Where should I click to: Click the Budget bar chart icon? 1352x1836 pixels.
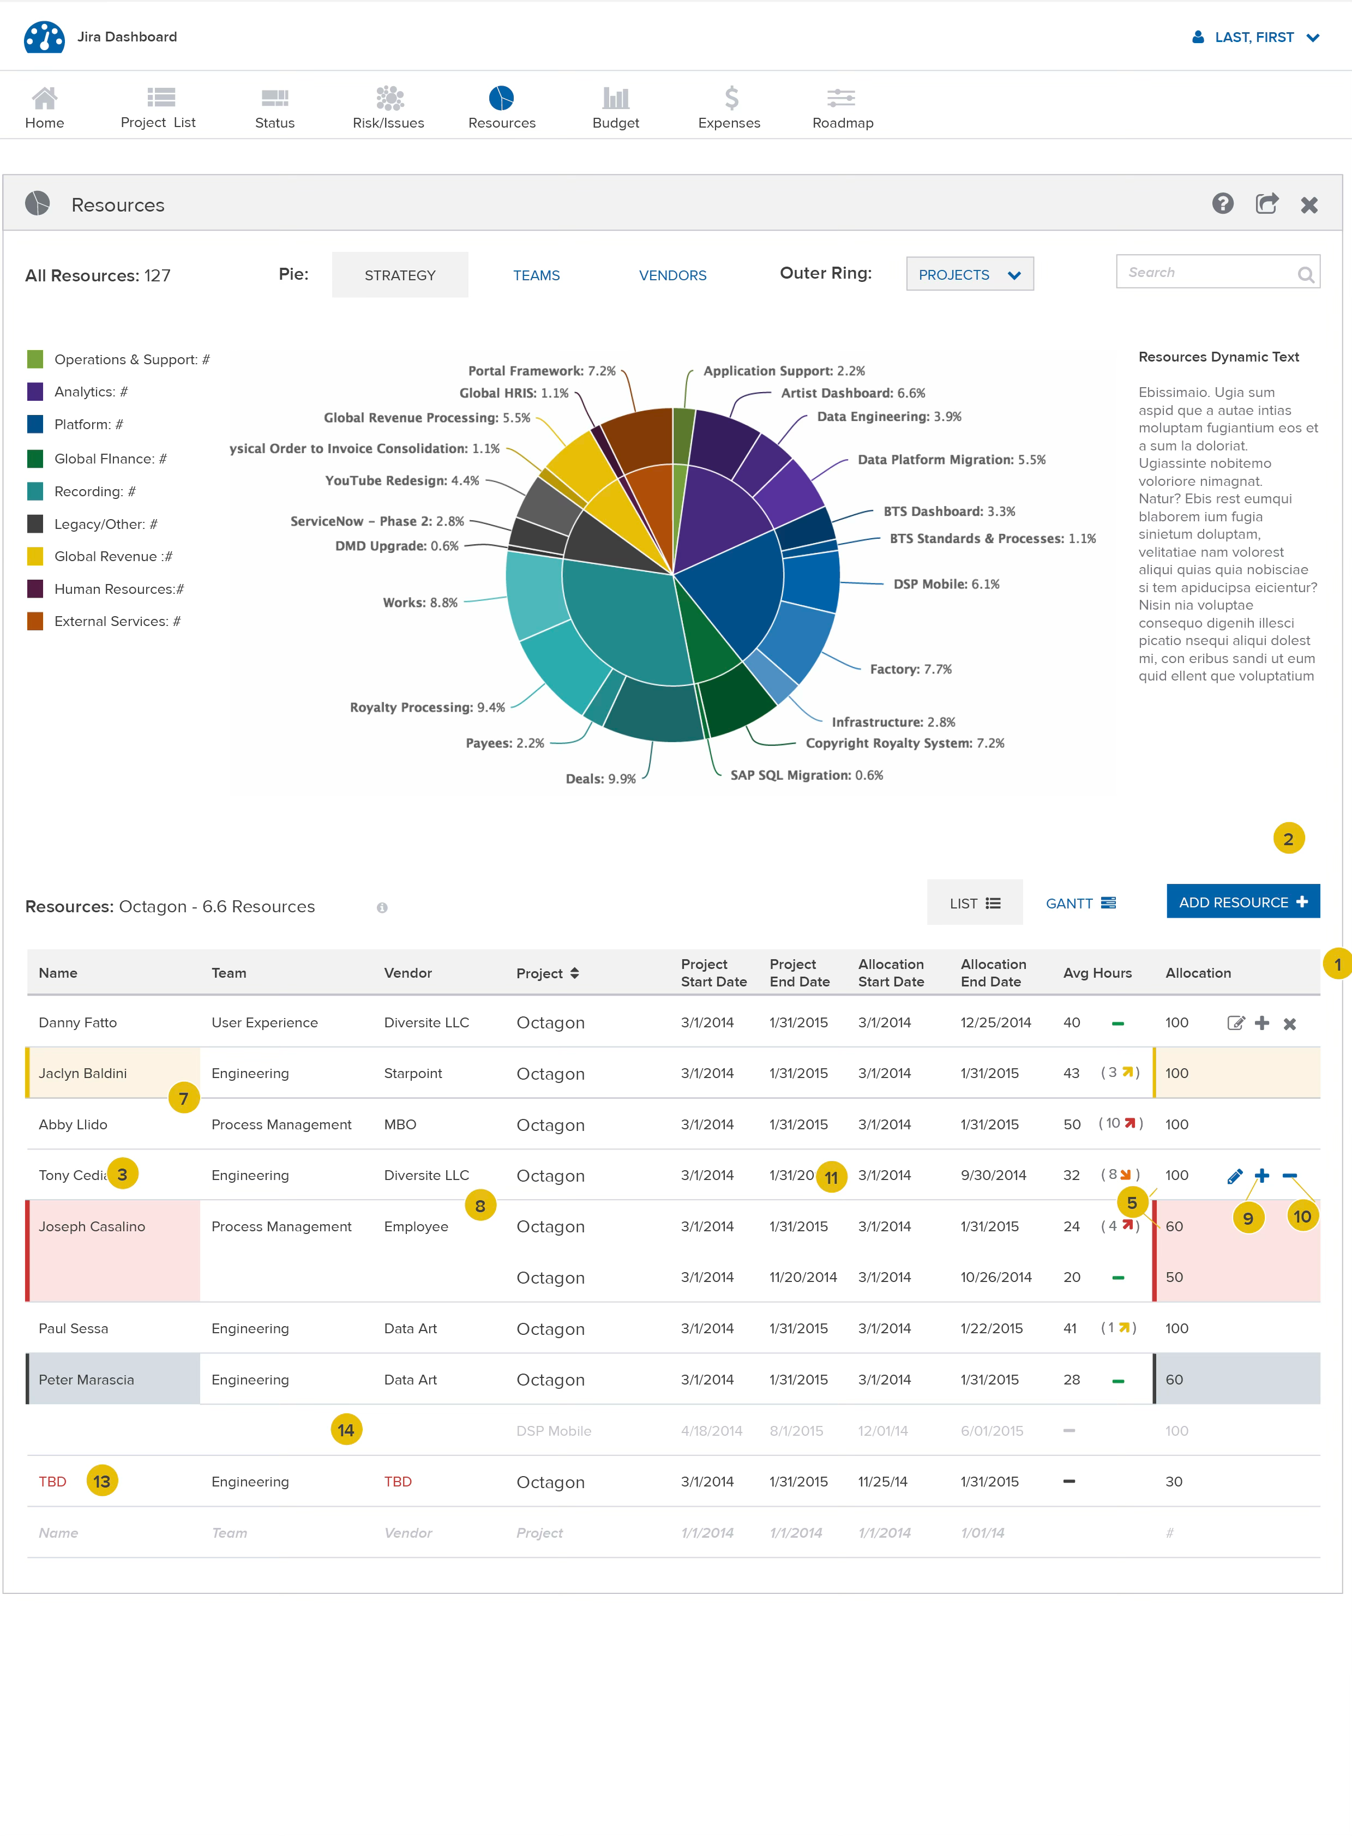coord(615,98)
